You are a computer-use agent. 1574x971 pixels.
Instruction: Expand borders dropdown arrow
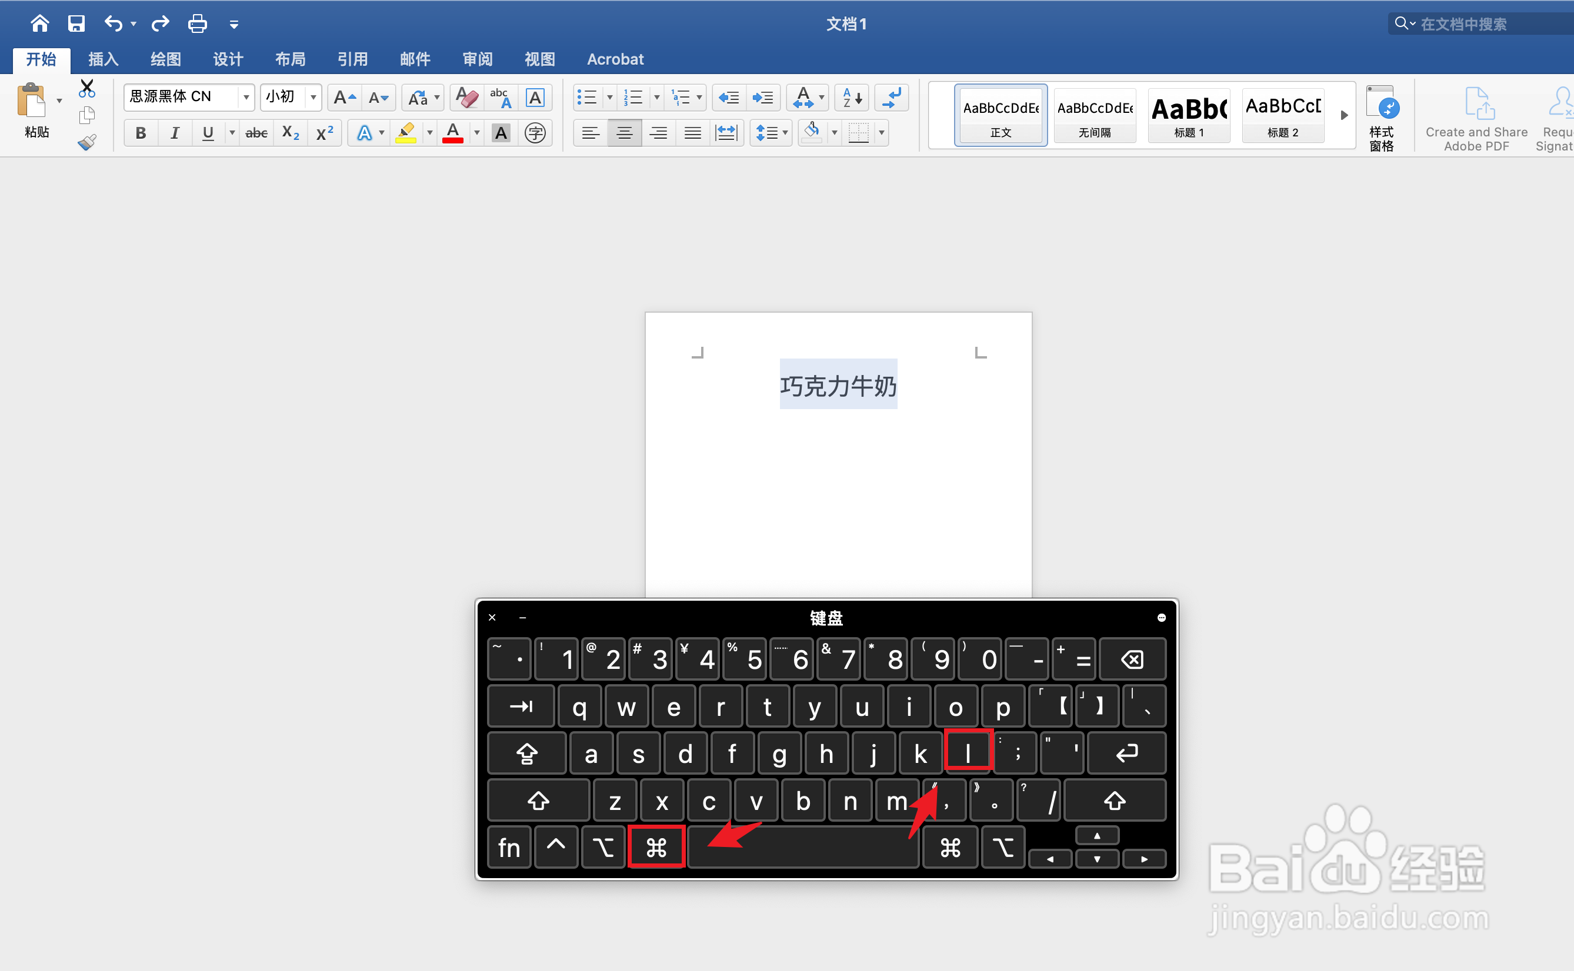click(x=882, y=133)
